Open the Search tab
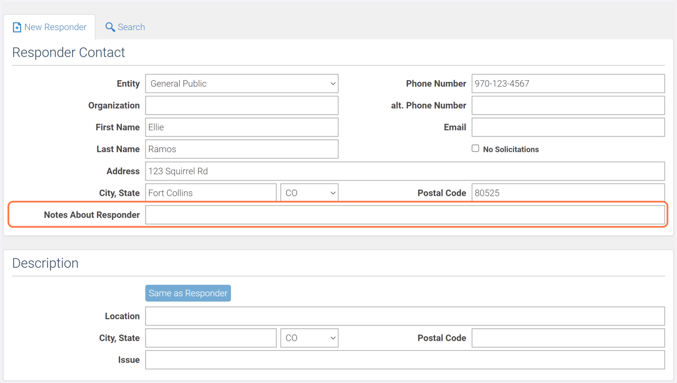This screenshot has height=383, width=677. (x=125, y=27)
